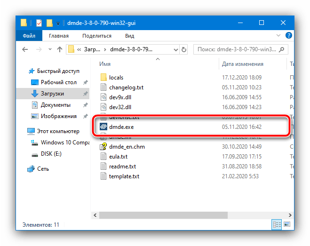The height and width of the screenshot is (246, 310).
Task: Select the template.txt file
Action: coord(124,176)
